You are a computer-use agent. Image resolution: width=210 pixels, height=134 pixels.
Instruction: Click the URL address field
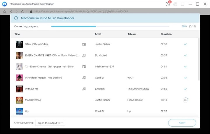click(x=81, y=12)
